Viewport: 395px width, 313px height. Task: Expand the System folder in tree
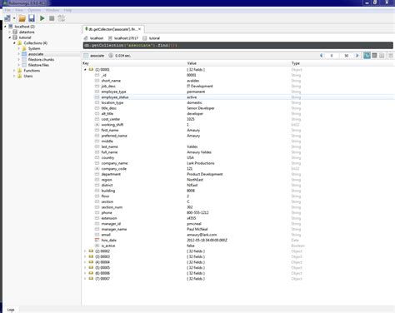[x=19, y=48]
